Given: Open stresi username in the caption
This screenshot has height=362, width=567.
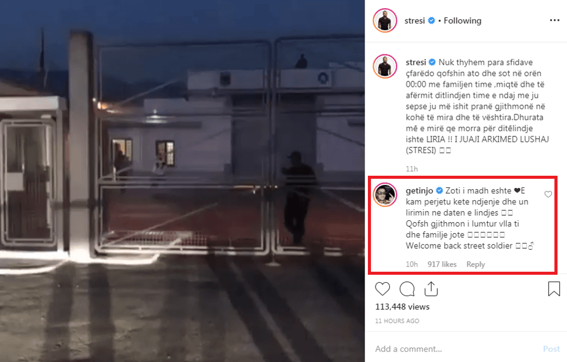Looking at the screenshot, I should pyautogui.click(x=416, y=62).
